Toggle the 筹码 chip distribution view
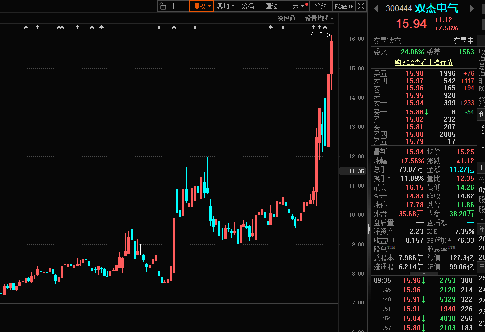Screen dimensions: 485x332 [x=248, y=6]
